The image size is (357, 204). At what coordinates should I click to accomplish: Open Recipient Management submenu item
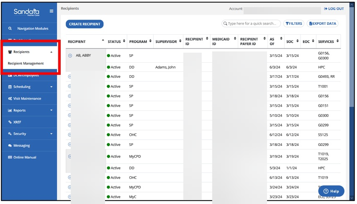coord(26,64)
